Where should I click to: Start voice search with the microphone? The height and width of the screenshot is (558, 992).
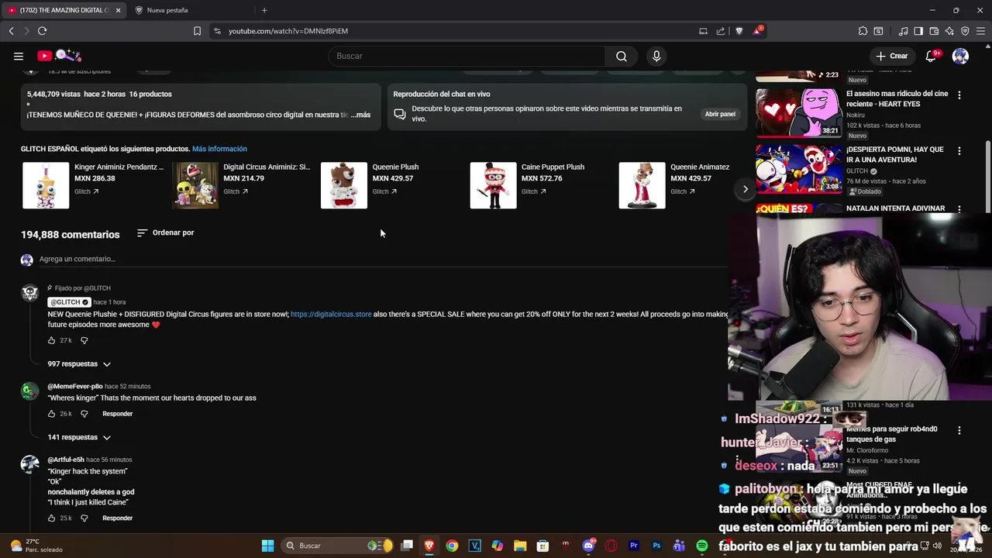point(656,56)
